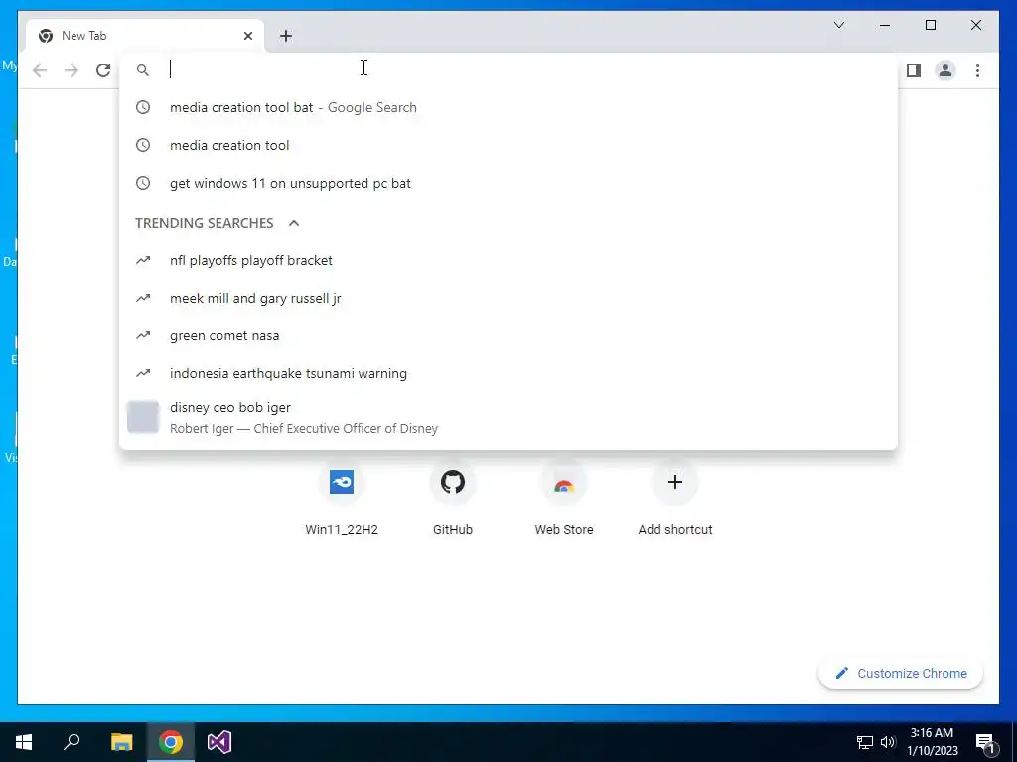Viewport: 1017px width, 762px height.
Task: Click the browser back arrow
Action: (x=40, y=70)
